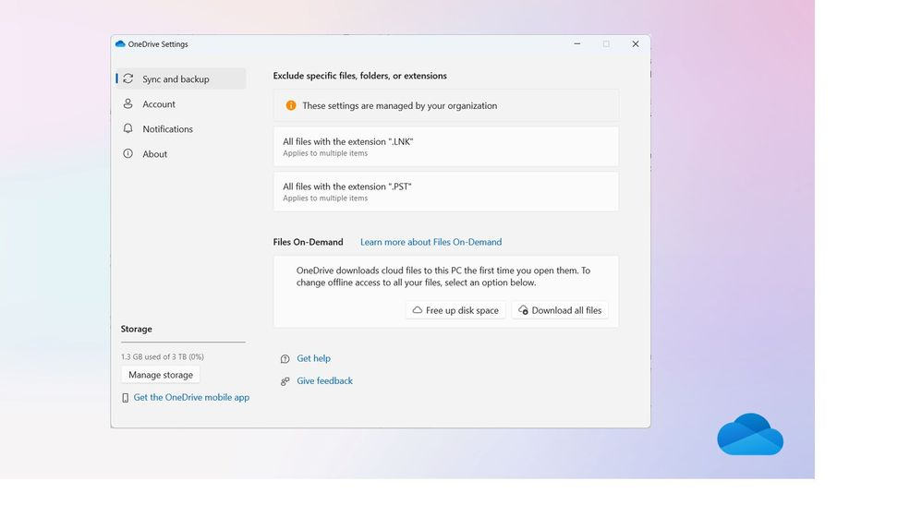This screenshot has width=922, height=517.
Task: Click Download all files button
Action: [560, 310]
